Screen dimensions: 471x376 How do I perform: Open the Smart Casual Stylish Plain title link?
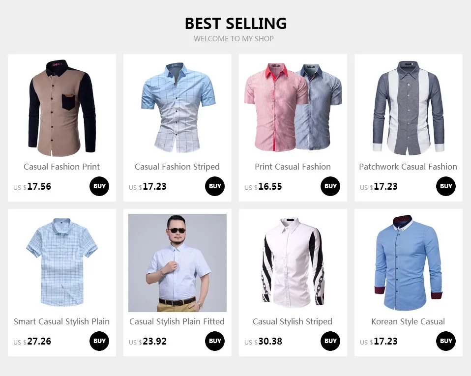click(x=61, y=321)
